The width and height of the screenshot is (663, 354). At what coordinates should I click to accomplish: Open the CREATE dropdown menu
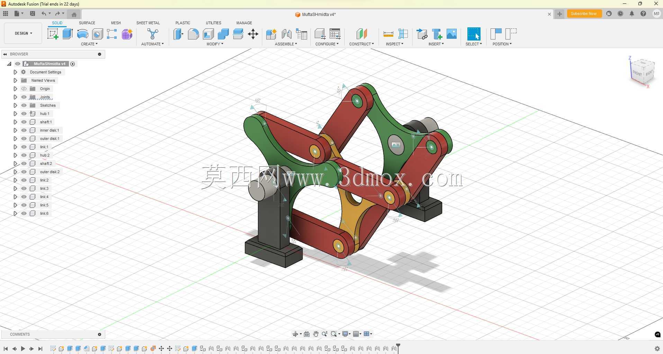pos(89,44)
